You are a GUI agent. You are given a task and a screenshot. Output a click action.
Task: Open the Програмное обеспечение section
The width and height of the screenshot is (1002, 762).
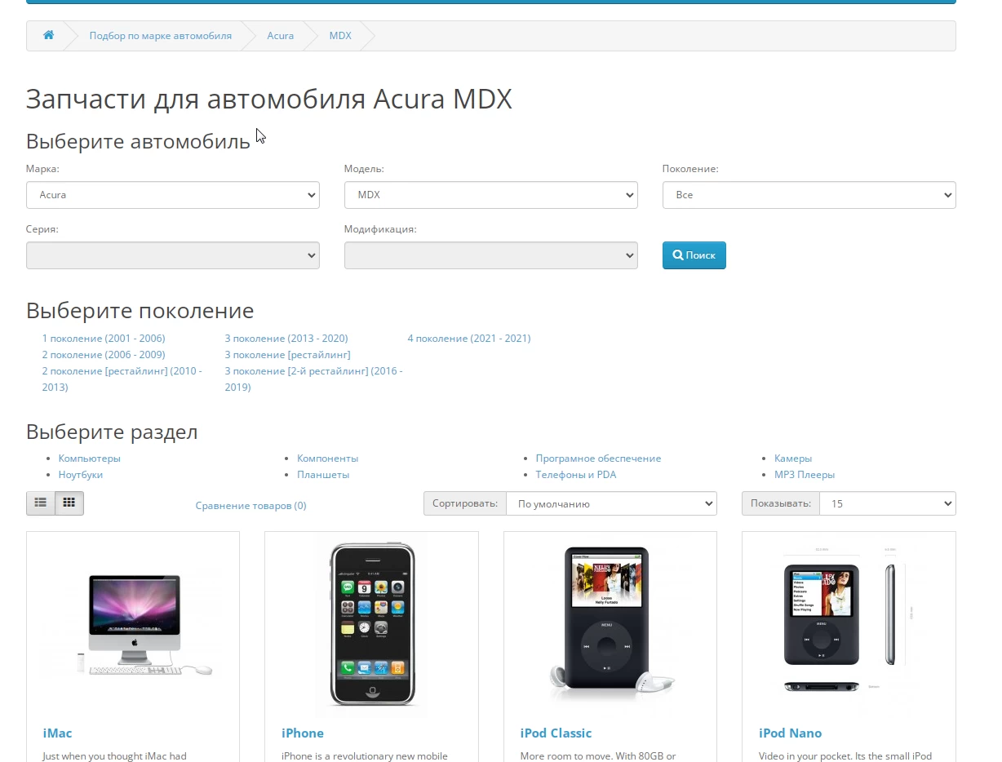(x=599, y=459)
